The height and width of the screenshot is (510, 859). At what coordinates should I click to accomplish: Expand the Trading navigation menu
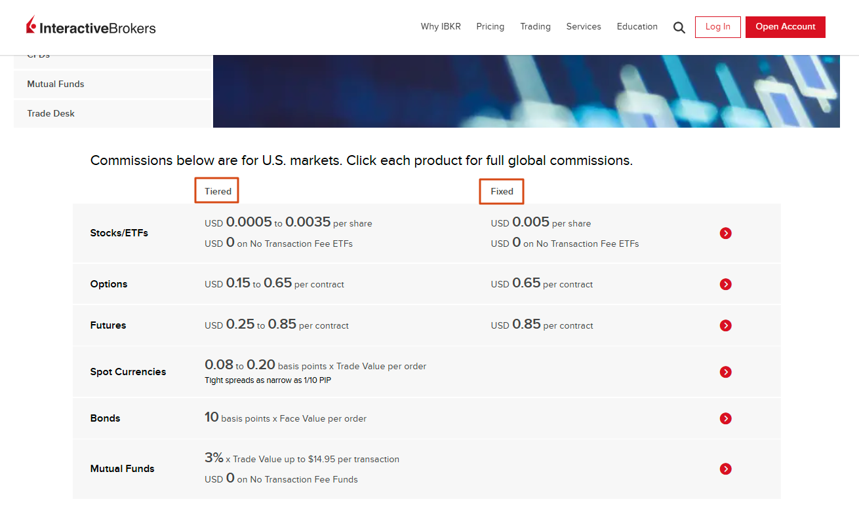click(535, 27)
